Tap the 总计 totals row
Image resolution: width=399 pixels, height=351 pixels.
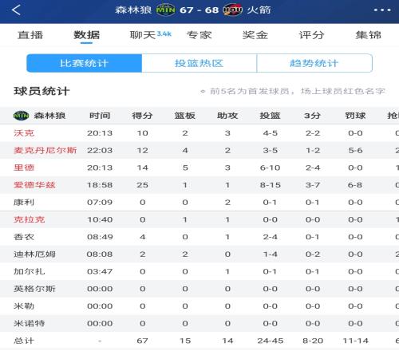(x=199, y=341)
